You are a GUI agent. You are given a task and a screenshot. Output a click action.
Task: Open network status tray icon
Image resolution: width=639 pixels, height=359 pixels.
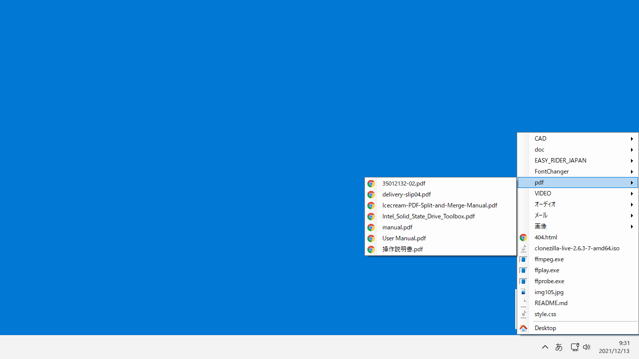coord(575,347)
